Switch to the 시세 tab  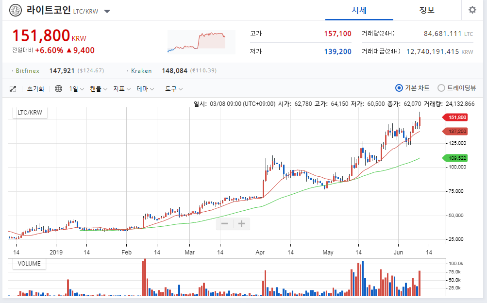click(359, 10)
